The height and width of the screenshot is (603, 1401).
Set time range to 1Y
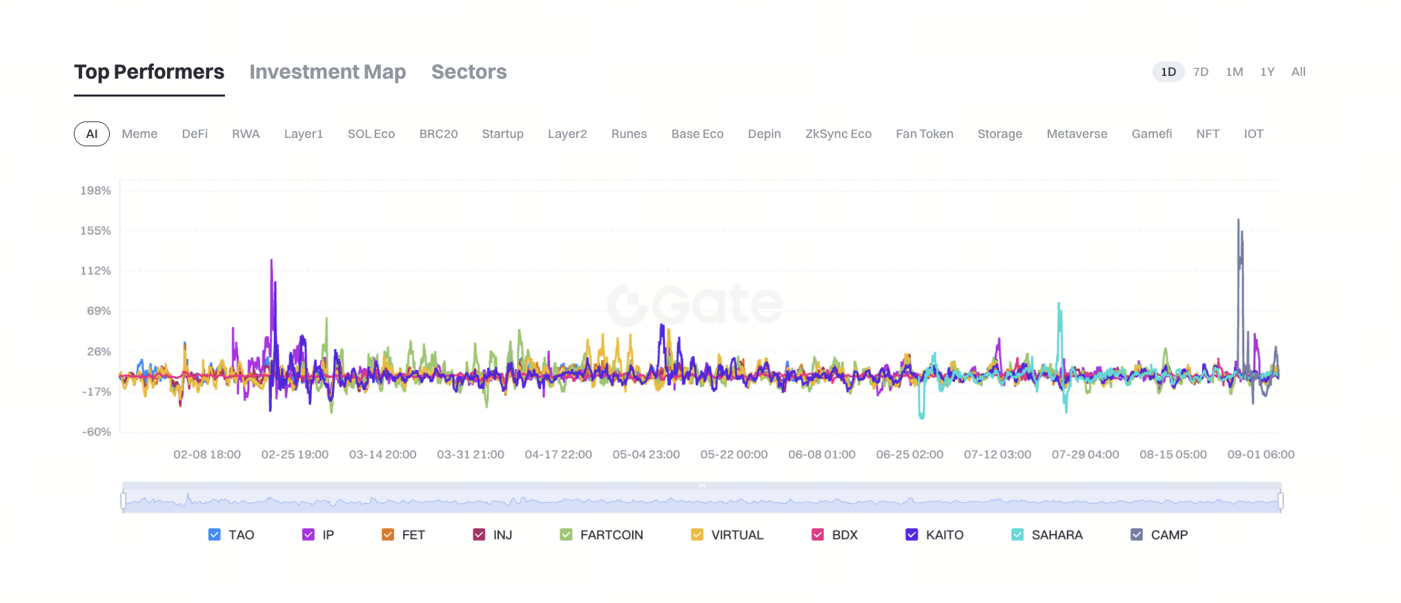pyautogui.click(x=1267, y=72)
